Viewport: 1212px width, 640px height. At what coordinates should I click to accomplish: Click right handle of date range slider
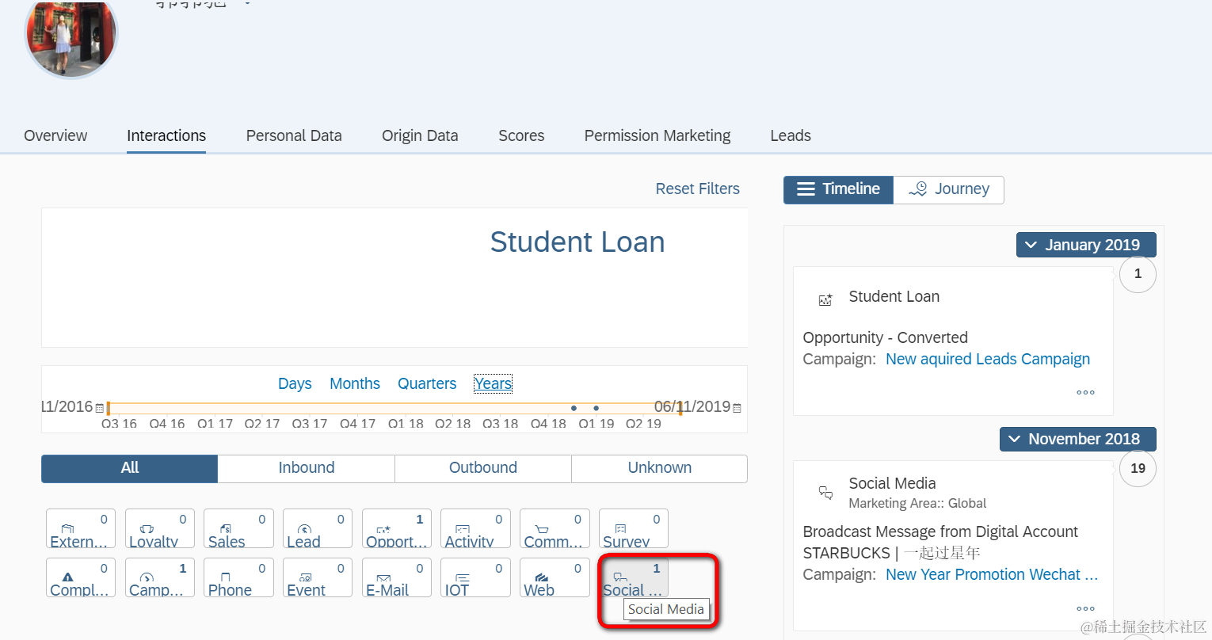coord(680,409)
